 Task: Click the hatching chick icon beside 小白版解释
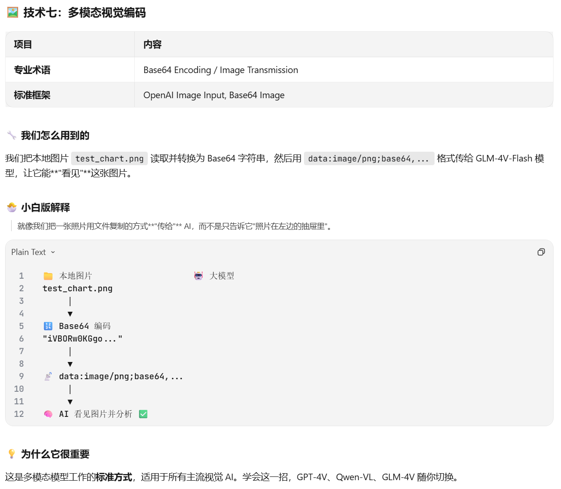pos(12,208)
